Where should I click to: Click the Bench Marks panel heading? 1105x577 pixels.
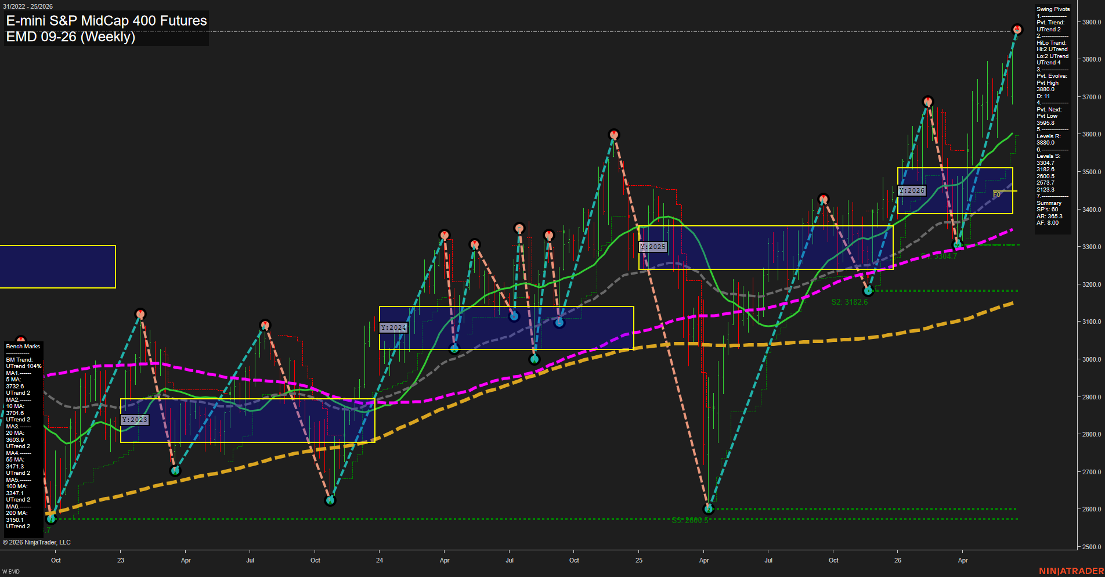point(23,347)
